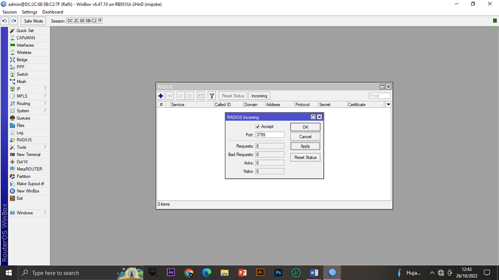Open the Session menu
This screenshot has width=499, height=280.
pos(10,12)
